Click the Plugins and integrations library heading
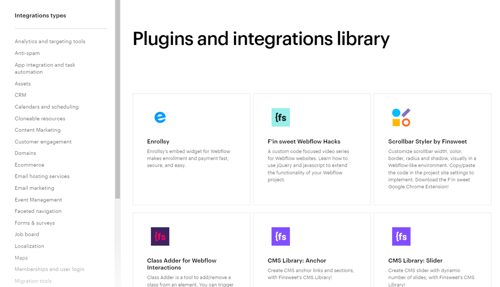Image resolution: width=500 pixels, height=287 pixels. (x=261, y=39)
